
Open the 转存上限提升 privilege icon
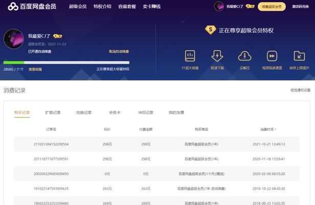(299, 56)
